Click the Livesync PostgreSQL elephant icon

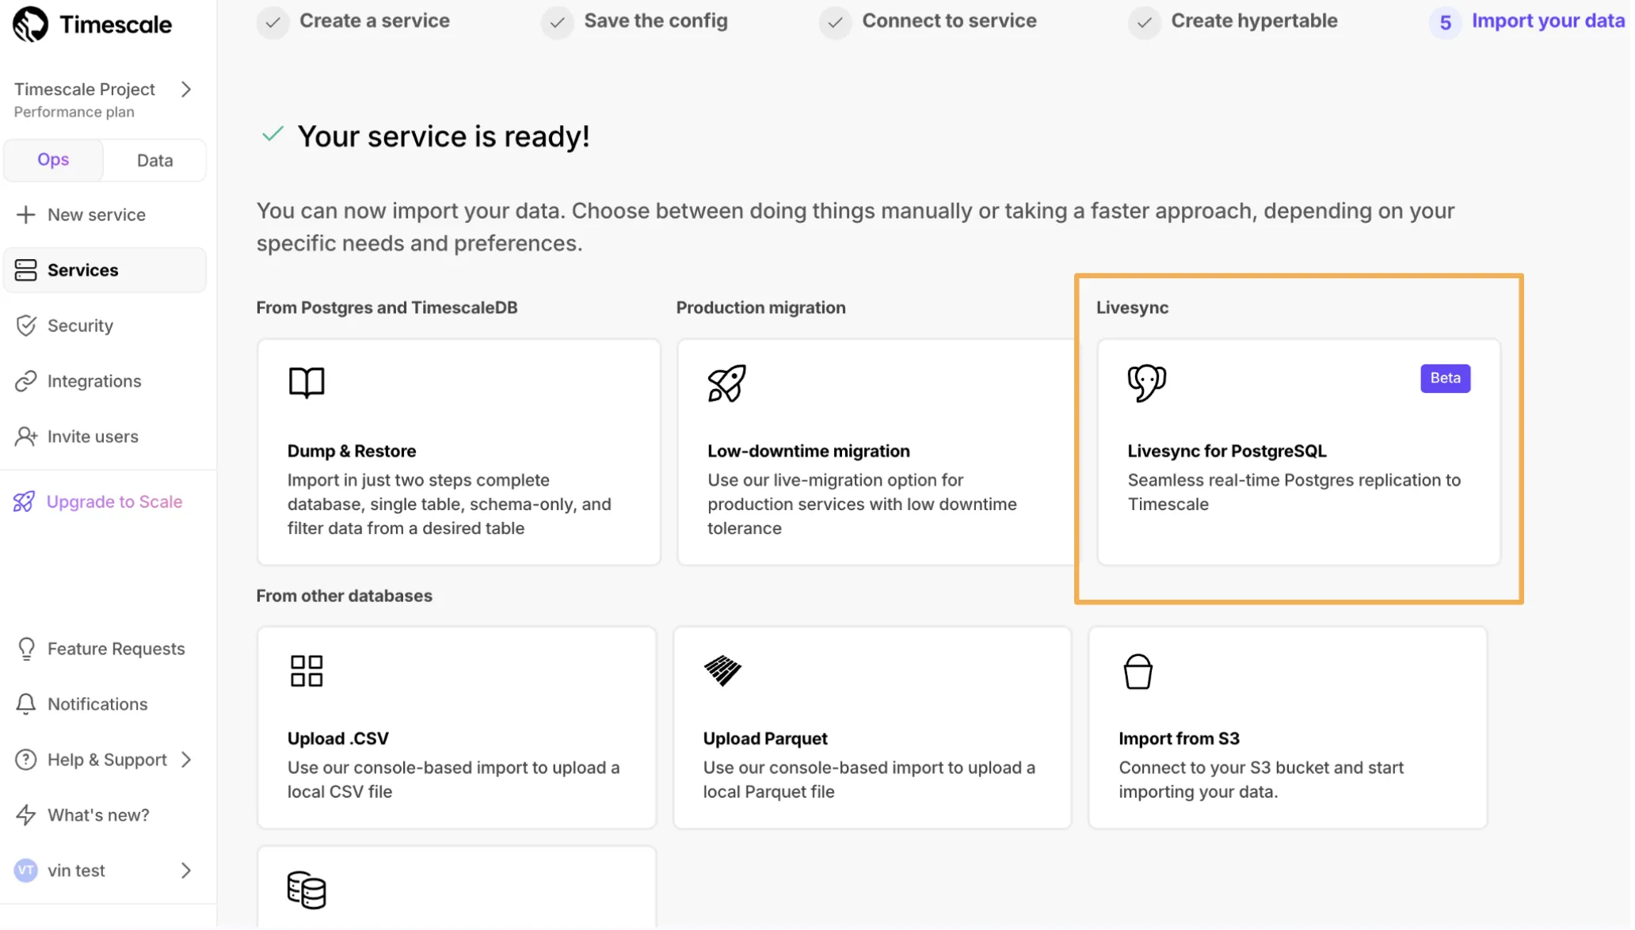[1146, 383]
